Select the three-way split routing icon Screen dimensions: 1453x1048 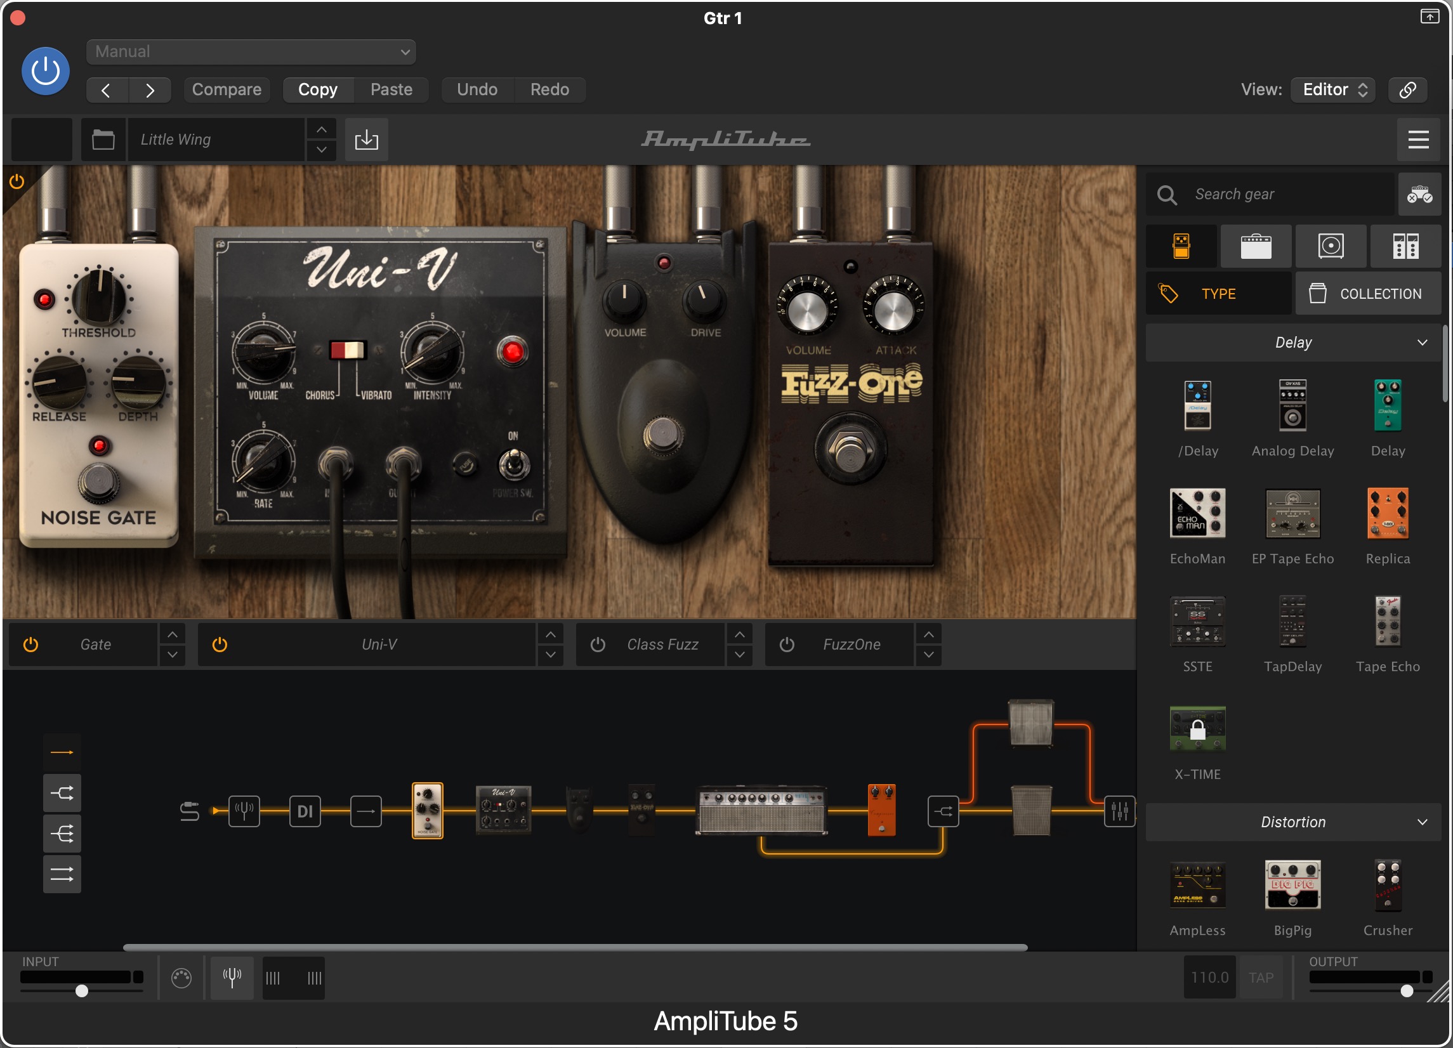coord(62,834)
